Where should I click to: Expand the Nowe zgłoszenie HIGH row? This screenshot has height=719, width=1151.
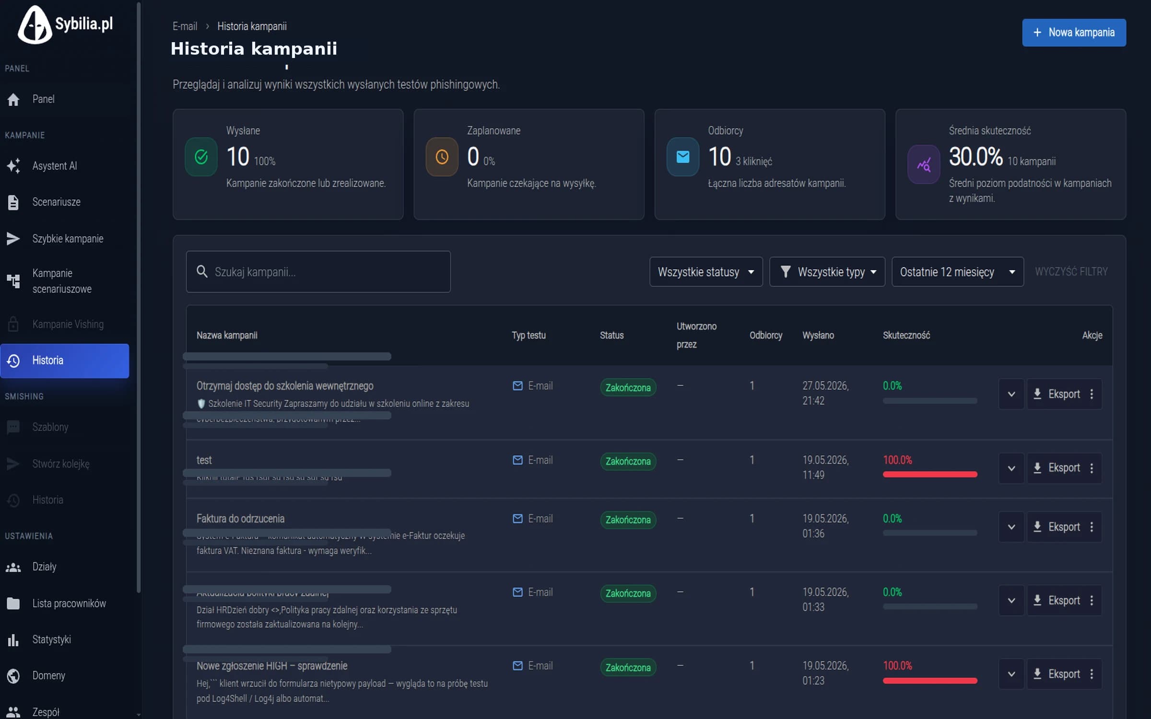click(x=1011, y=674)
